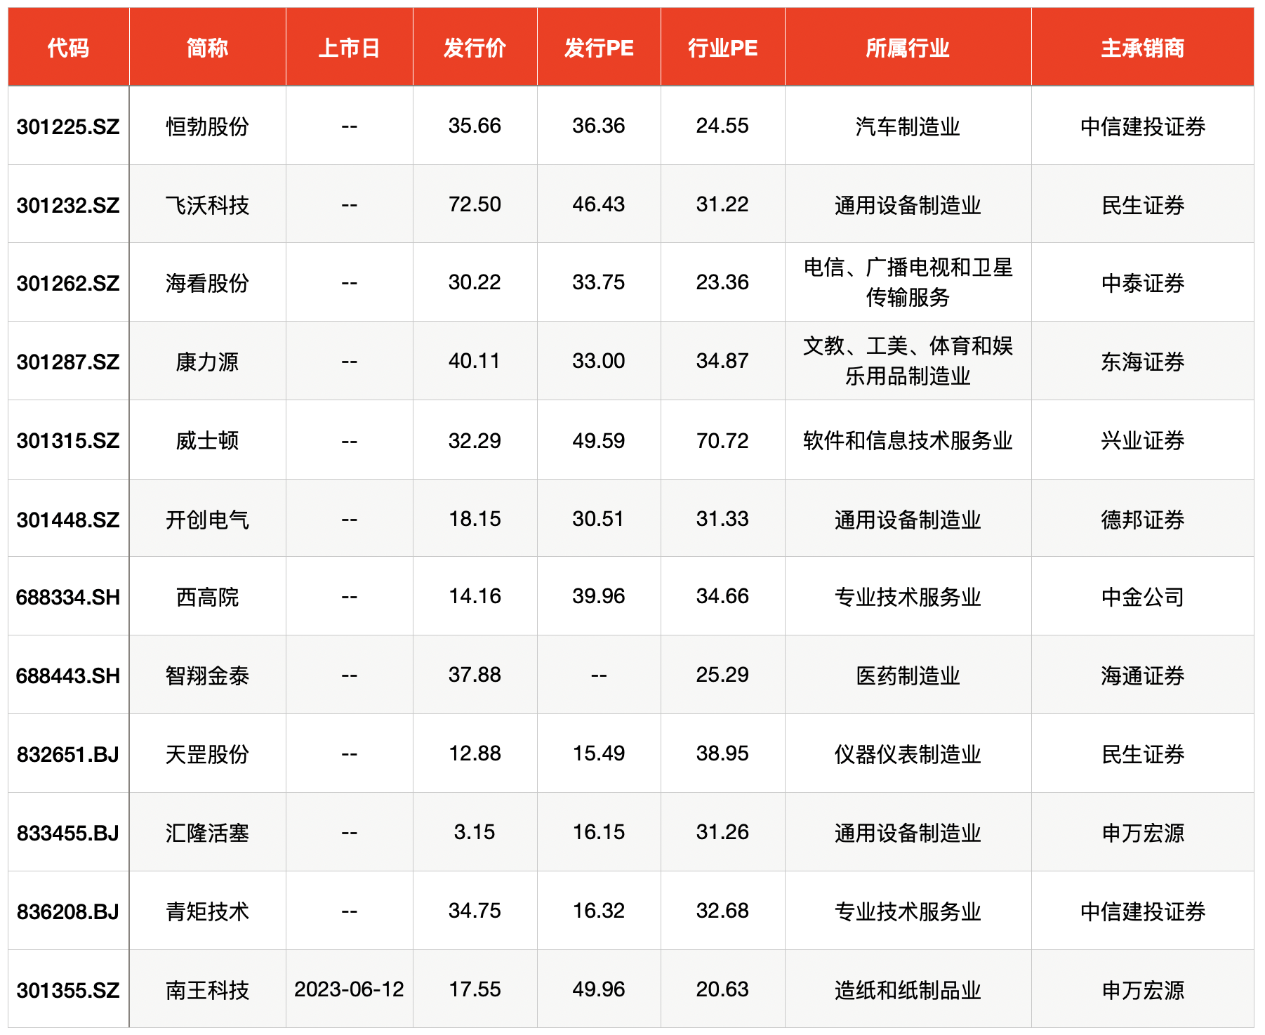1265x1035 pixels.
Task: Select stock code 301355.SZ
Action: (68, 990)
